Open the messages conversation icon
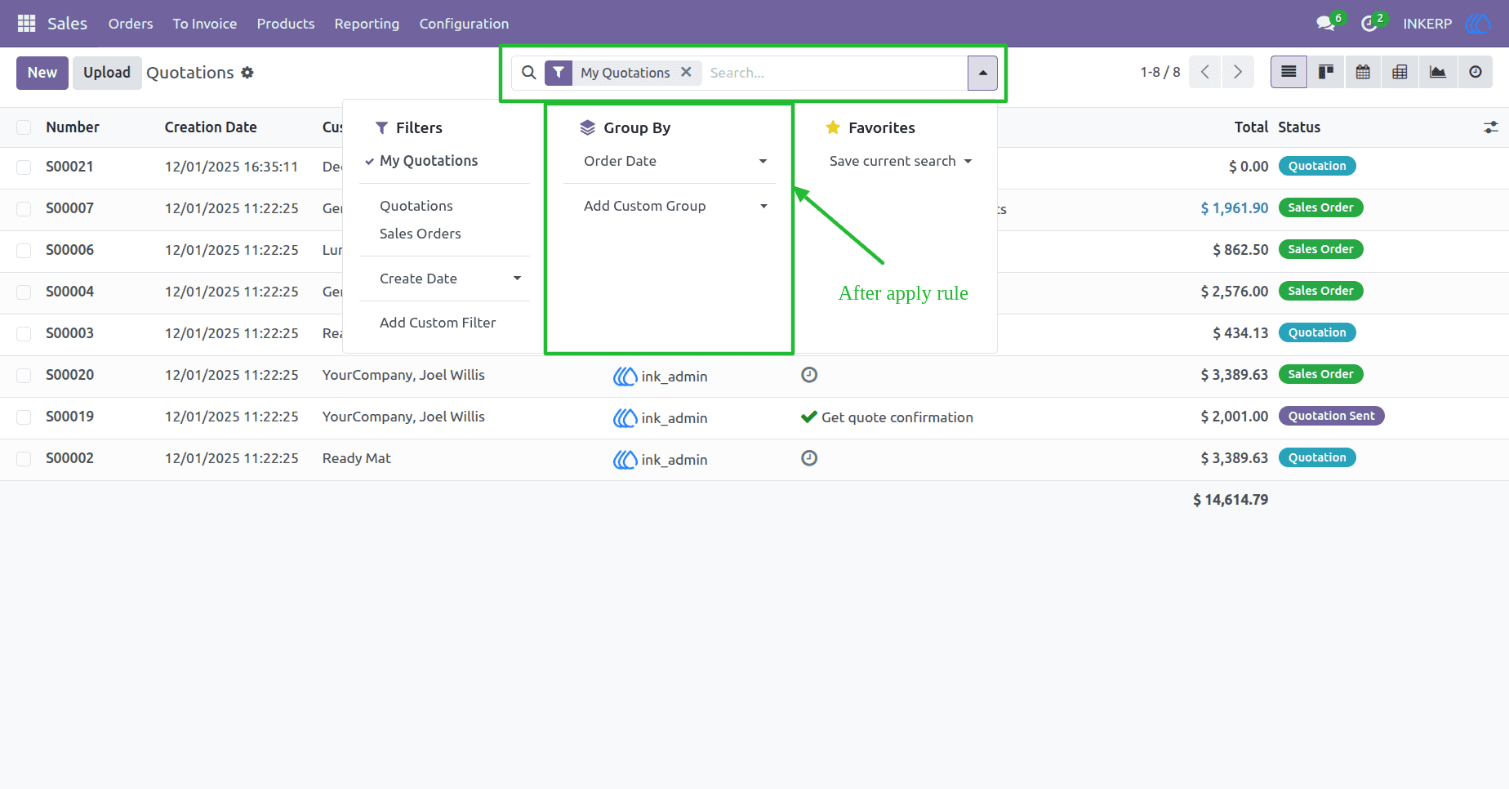 1326,24
